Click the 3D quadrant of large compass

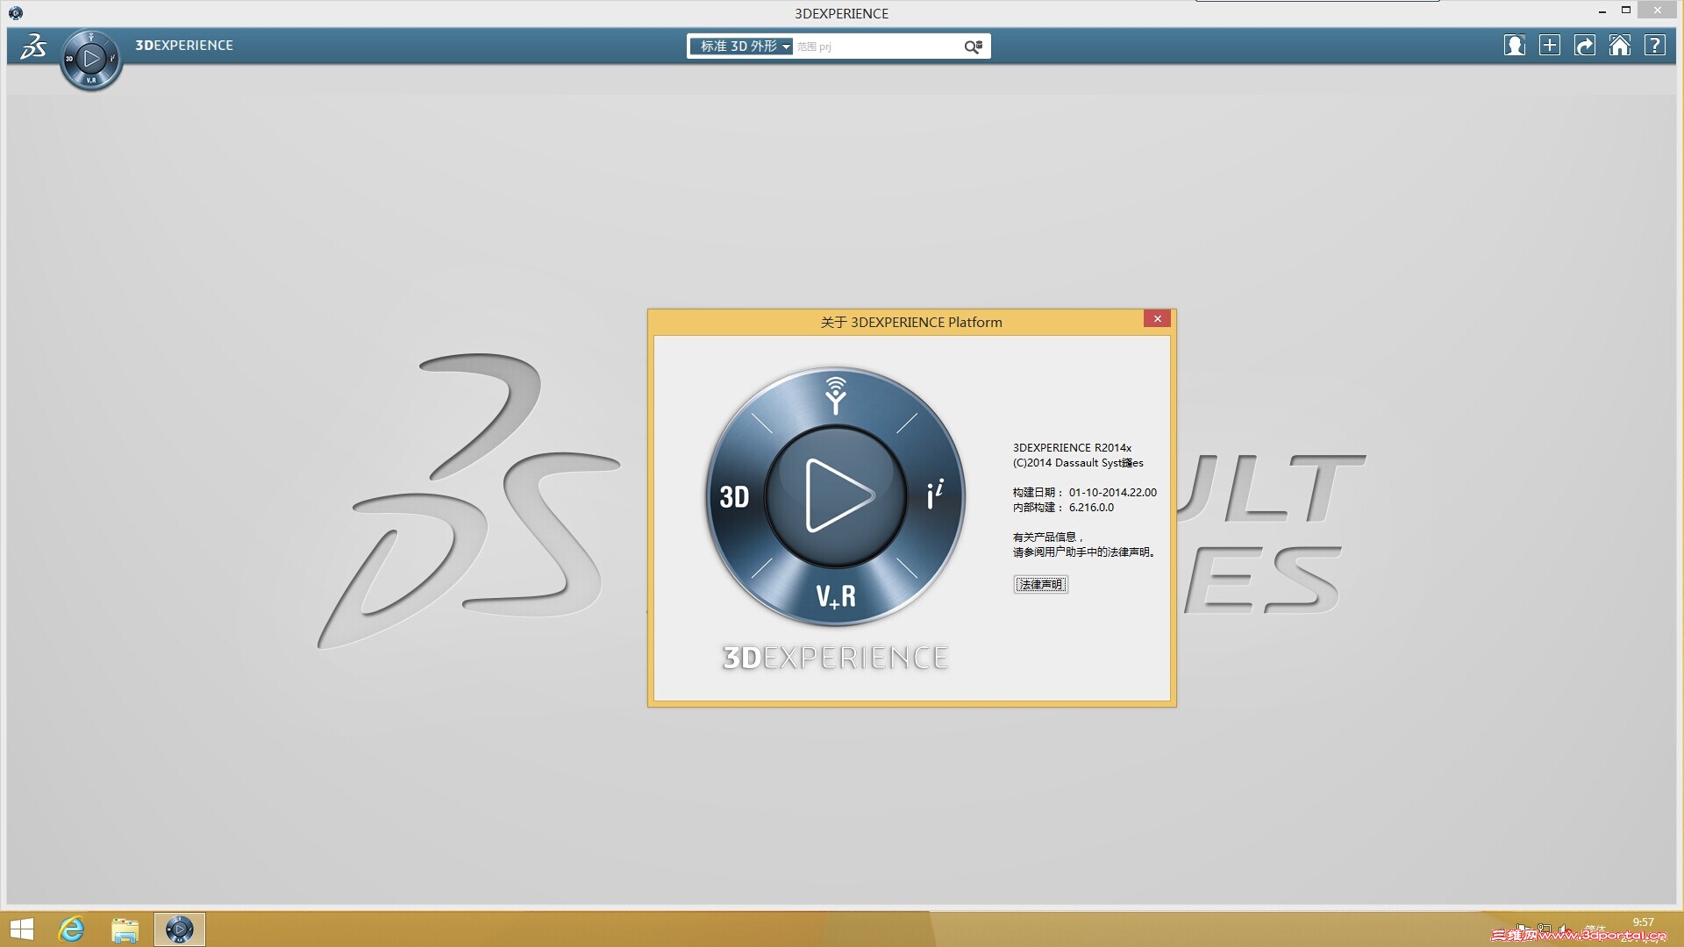(x=734, y=497)
